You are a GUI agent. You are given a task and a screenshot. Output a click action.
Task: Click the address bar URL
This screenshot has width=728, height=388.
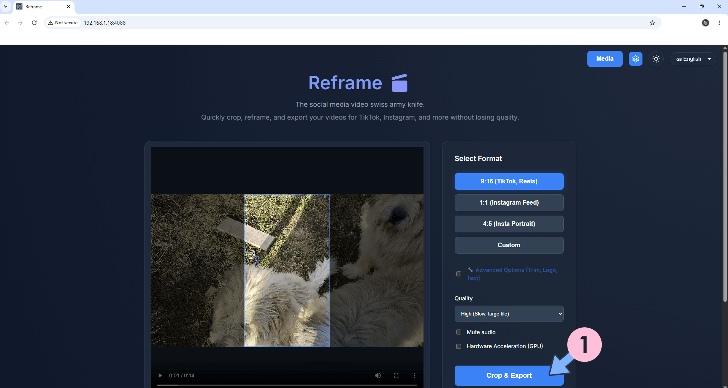point(105,23)
